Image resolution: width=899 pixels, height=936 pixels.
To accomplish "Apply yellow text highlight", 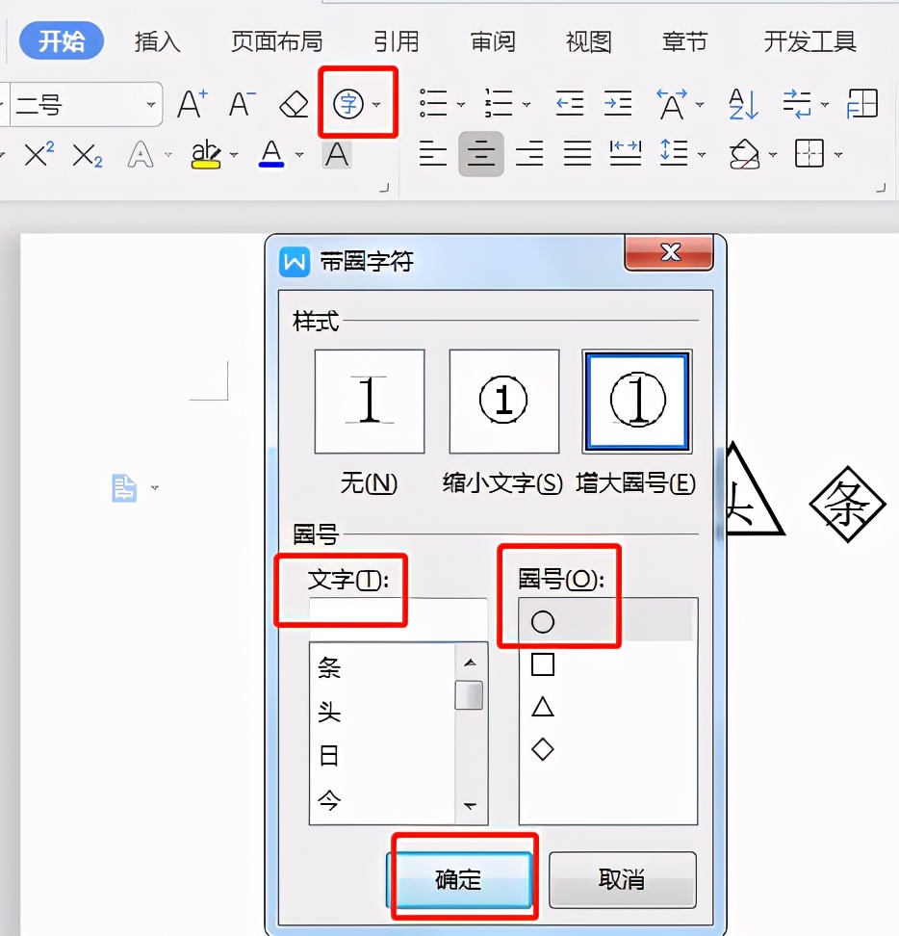I will (206, 155).
